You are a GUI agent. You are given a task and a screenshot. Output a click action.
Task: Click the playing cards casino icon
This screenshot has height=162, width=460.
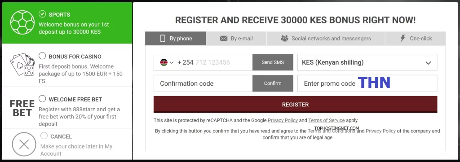coord(22,65)
